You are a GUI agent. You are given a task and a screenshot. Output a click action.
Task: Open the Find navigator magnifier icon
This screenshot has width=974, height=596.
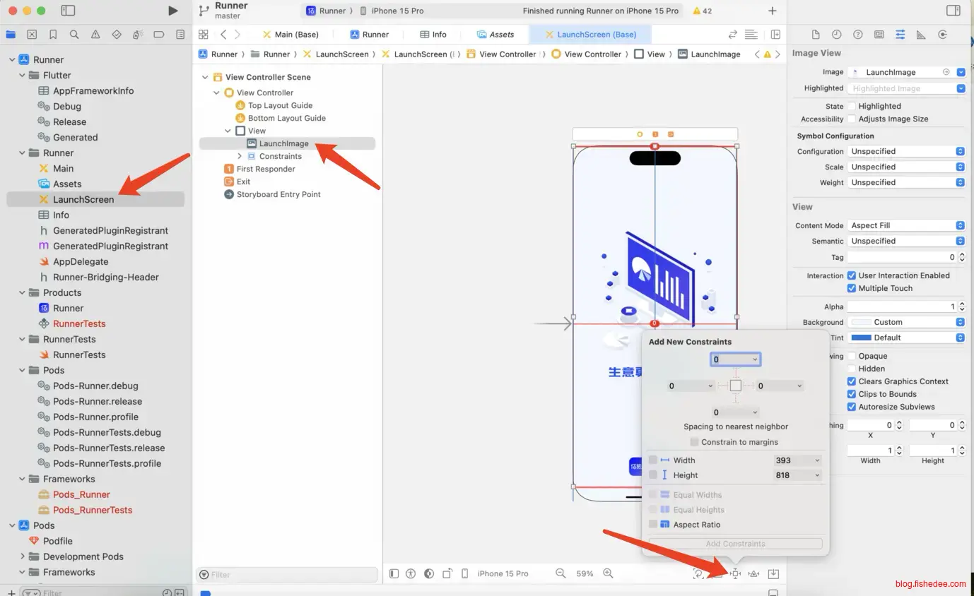tap(74, 35)
